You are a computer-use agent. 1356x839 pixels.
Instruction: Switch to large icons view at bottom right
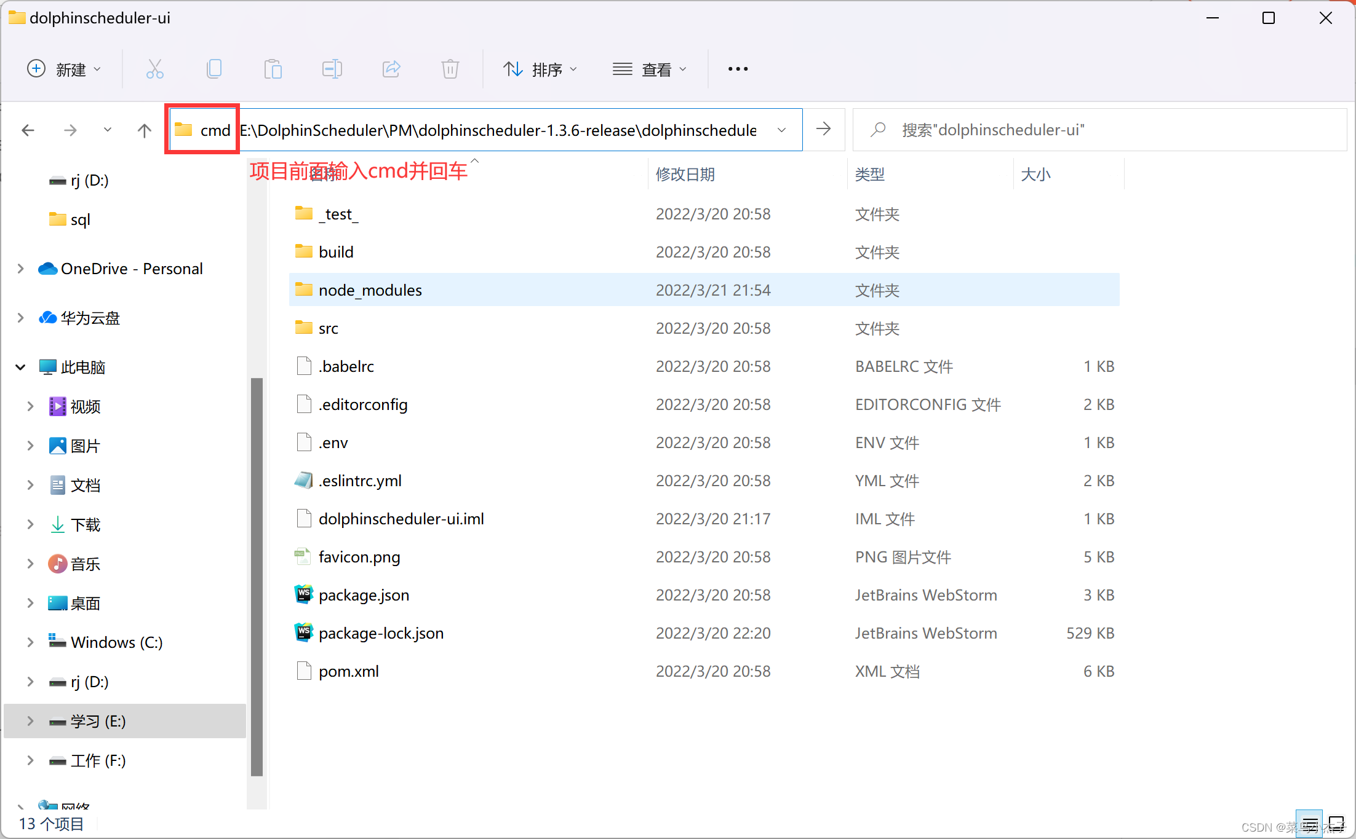(1336, 822)
